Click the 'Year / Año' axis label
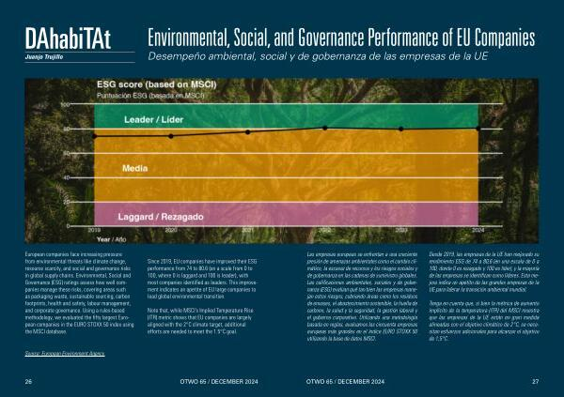The image size is (564, 397). tap(111, 239)
